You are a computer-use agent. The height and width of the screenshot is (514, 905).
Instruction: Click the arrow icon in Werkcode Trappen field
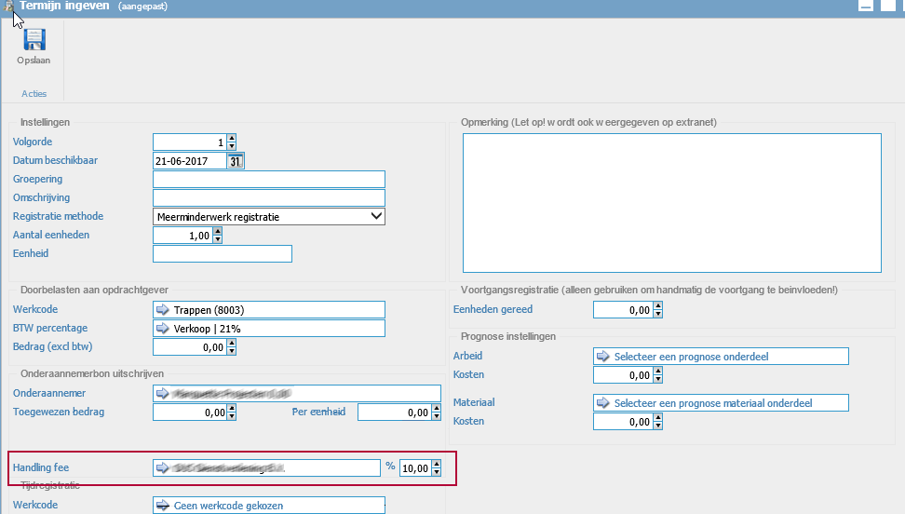pyautogui.click(x=163, y=310)
